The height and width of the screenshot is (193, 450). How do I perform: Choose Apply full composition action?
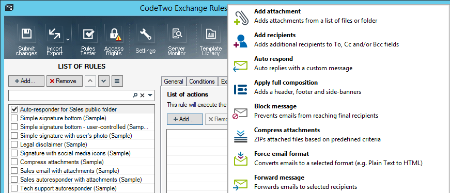click(338, 87)
